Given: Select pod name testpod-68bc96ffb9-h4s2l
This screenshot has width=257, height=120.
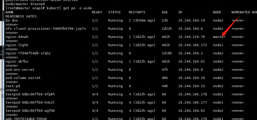Looking at the screenshot, I should point(30,103).
